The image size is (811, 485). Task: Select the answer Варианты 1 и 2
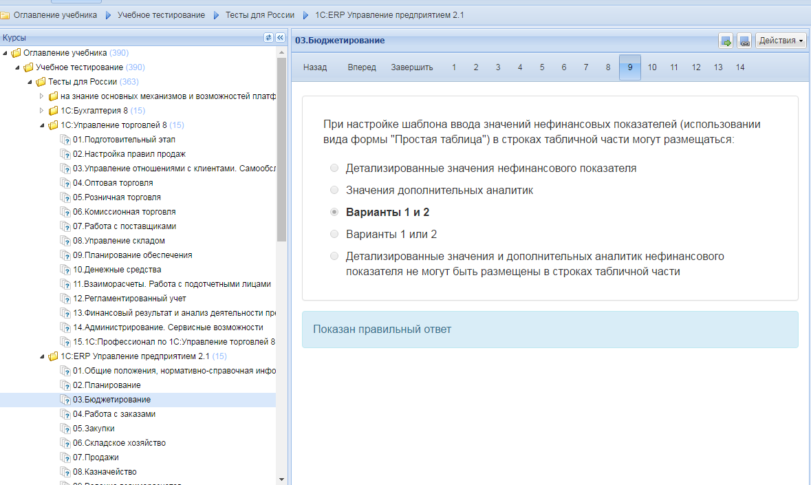pyautogui.click(x=334, y=212)
